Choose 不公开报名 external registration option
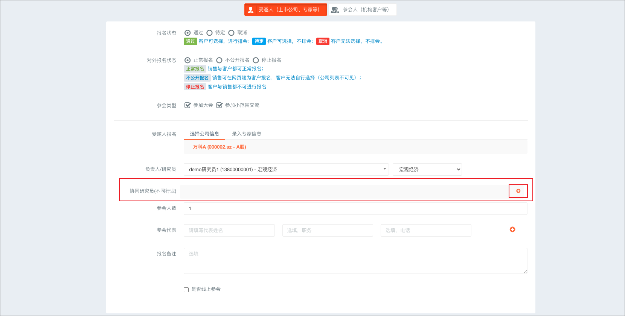The width and height of the screenshot is (625, 316). pyautogui.click(x=219, y=60)
